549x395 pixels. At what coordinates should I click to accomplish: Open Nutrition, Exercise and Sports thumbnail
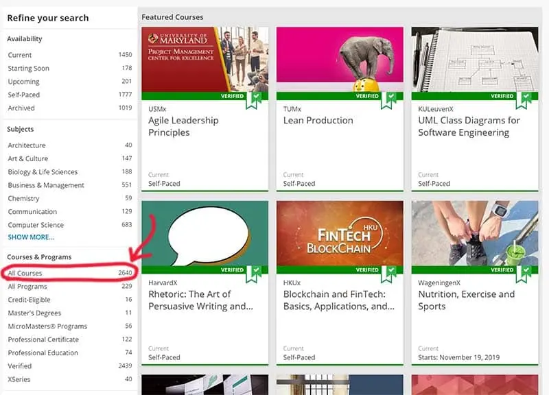click(x=475, y=233)
